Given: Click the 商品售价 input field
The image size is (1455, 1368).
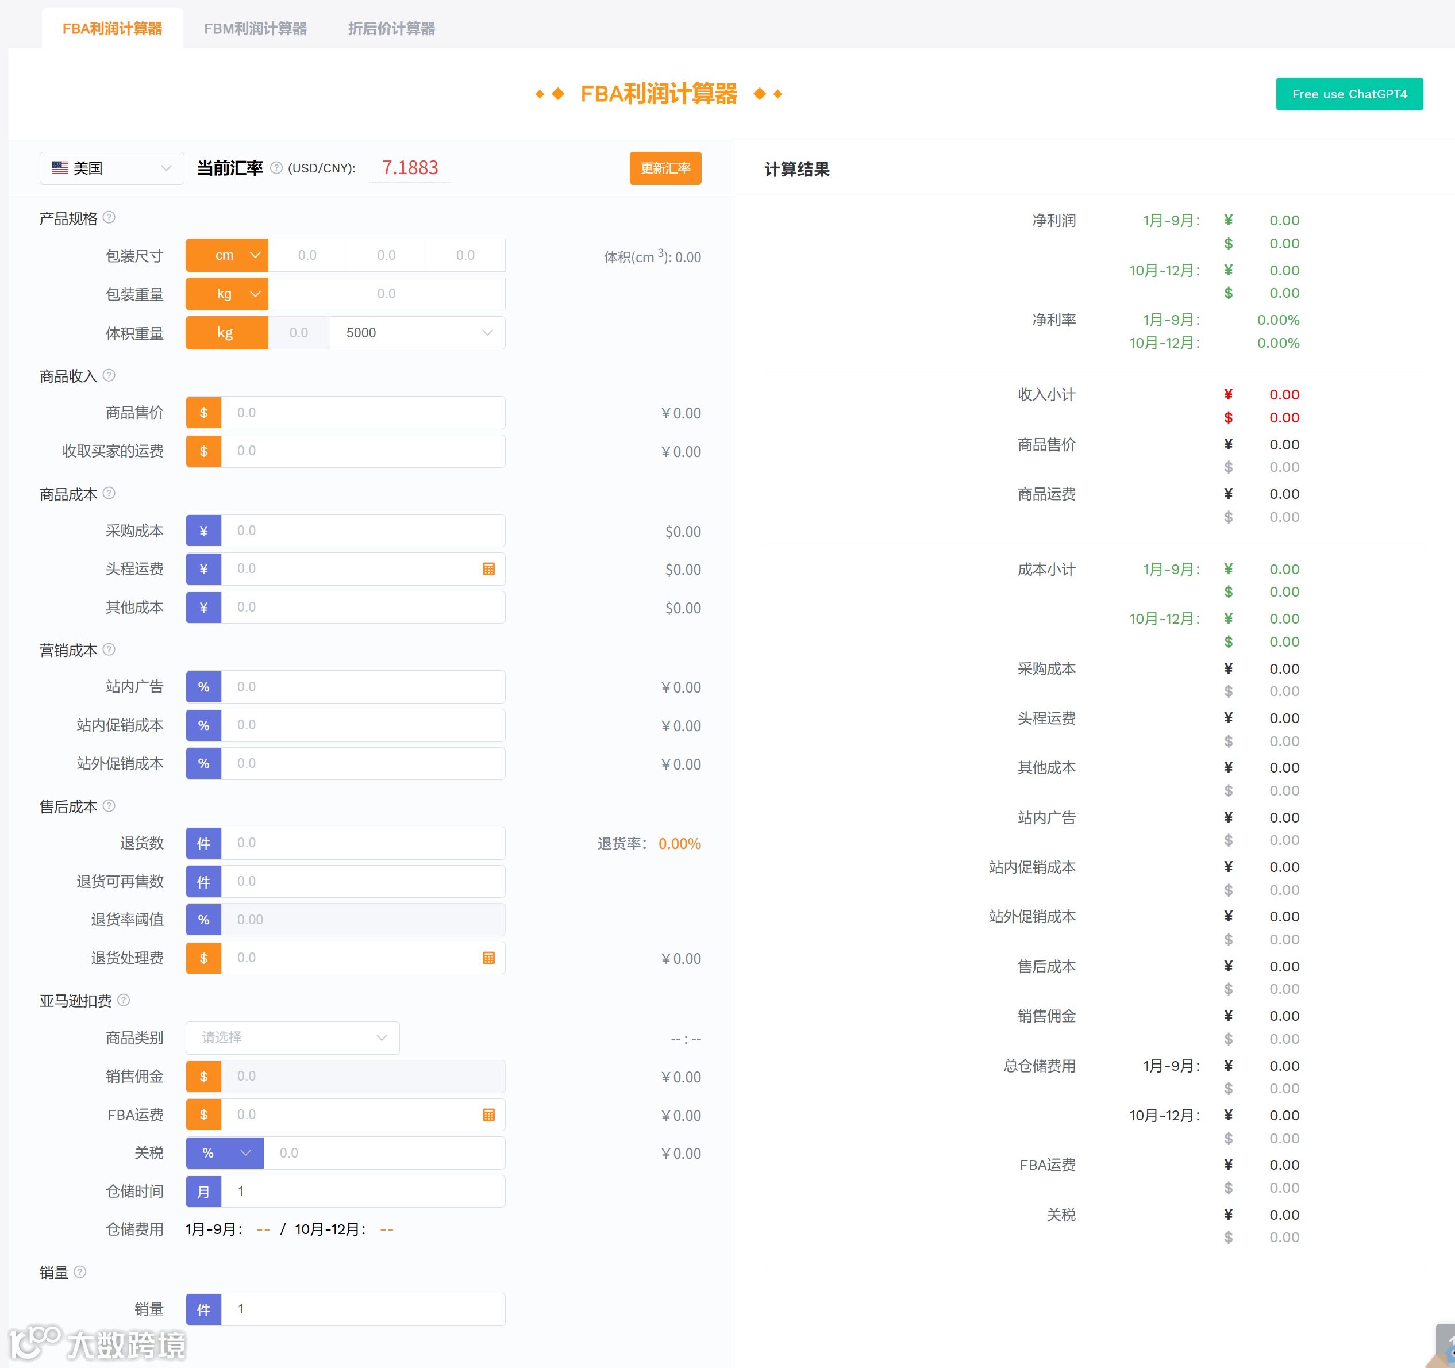Looking at the screenshot, I should pos(362,413).
